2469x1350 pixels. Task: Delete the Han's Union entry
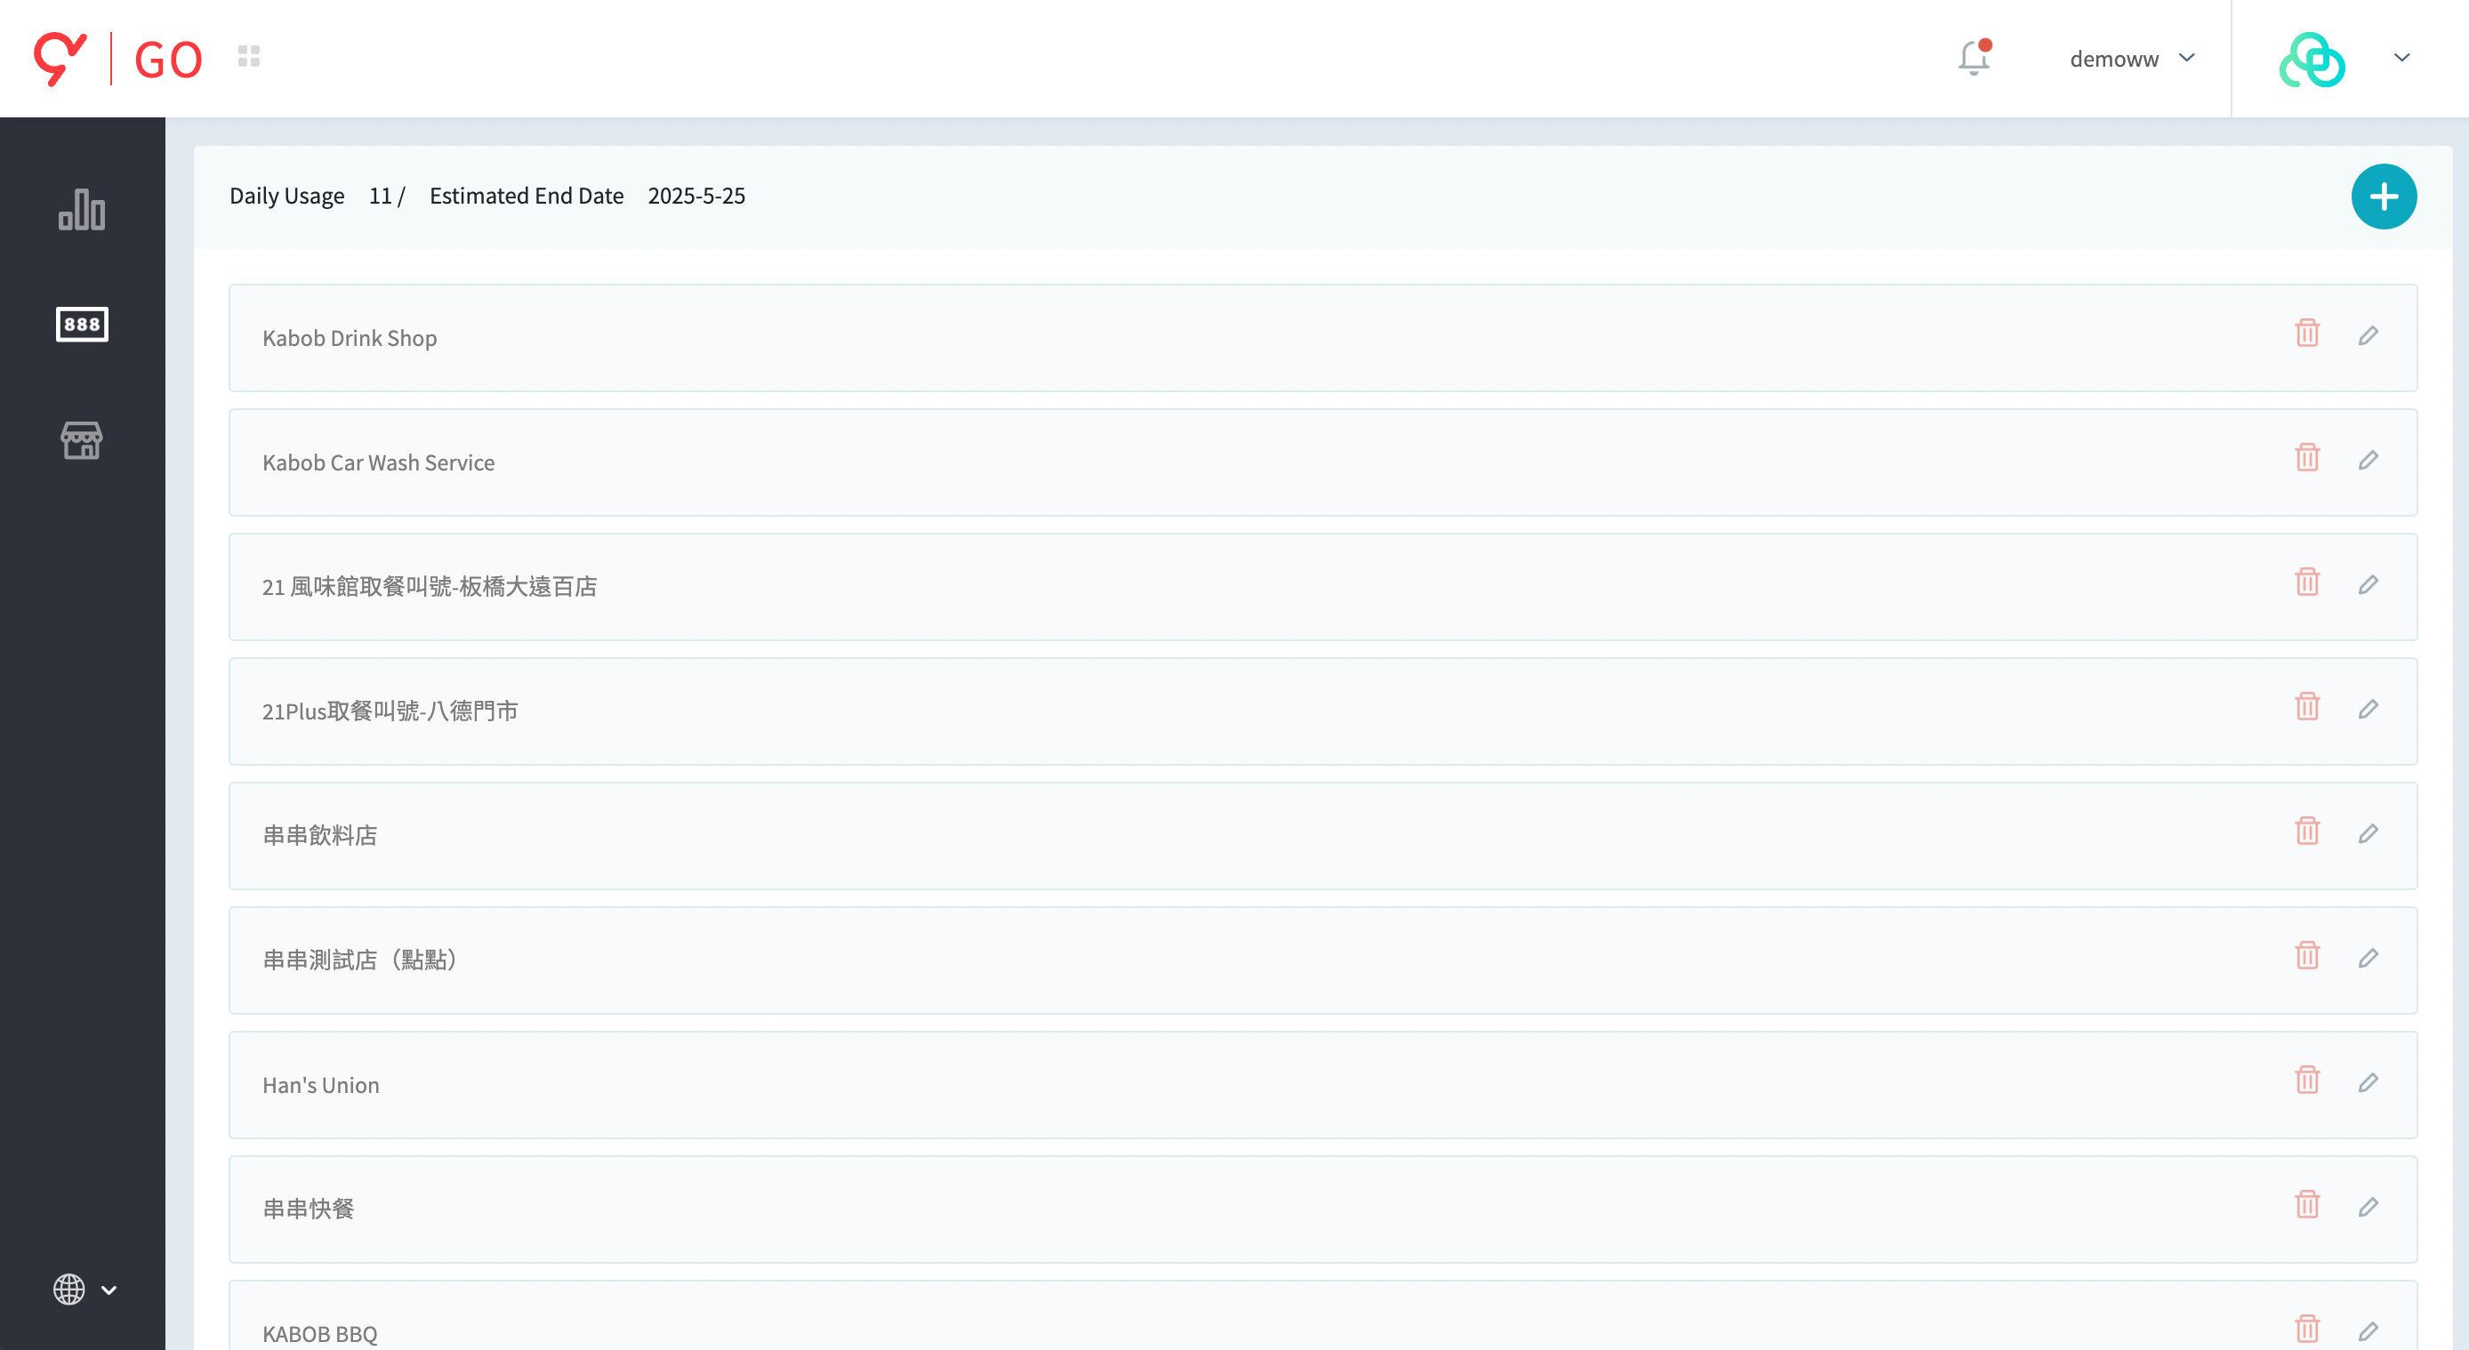click(2307, 1080)
